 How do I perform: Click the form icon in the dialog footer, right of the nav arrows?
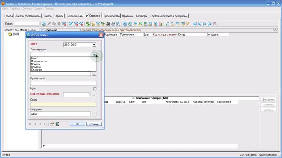[52, 124]
